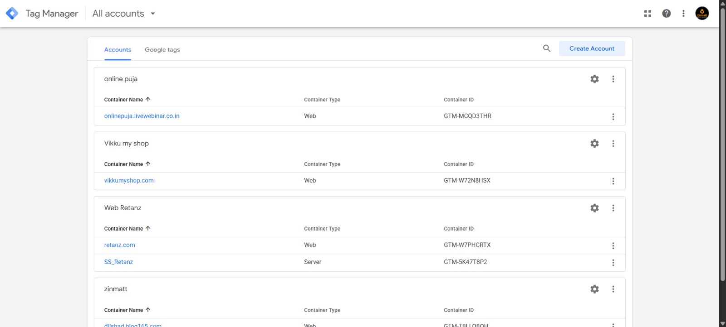Screen dimensions: 726x327
Task: Open the Google apps grid icon
Action: coord(648,14)
